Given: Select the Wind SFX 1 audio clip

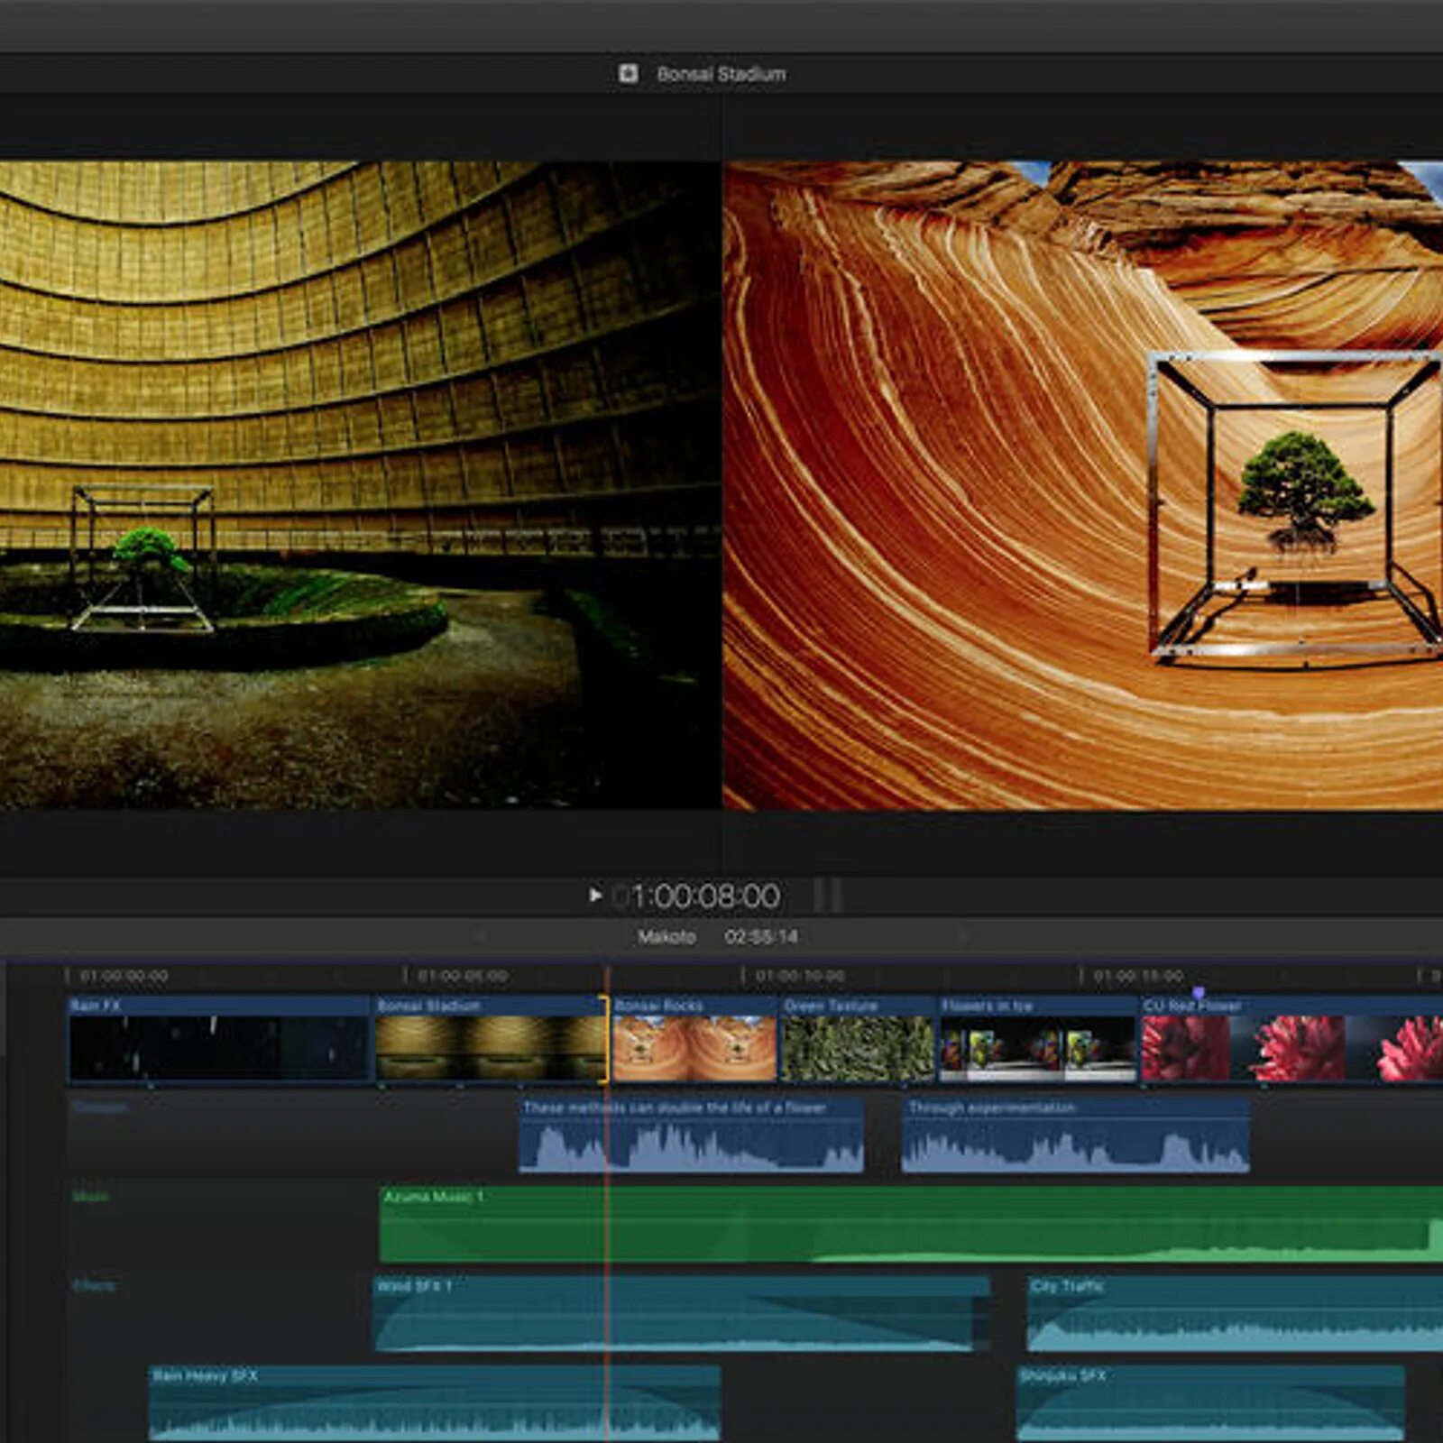Looking at the screenshot, I should coord(682,1313).
